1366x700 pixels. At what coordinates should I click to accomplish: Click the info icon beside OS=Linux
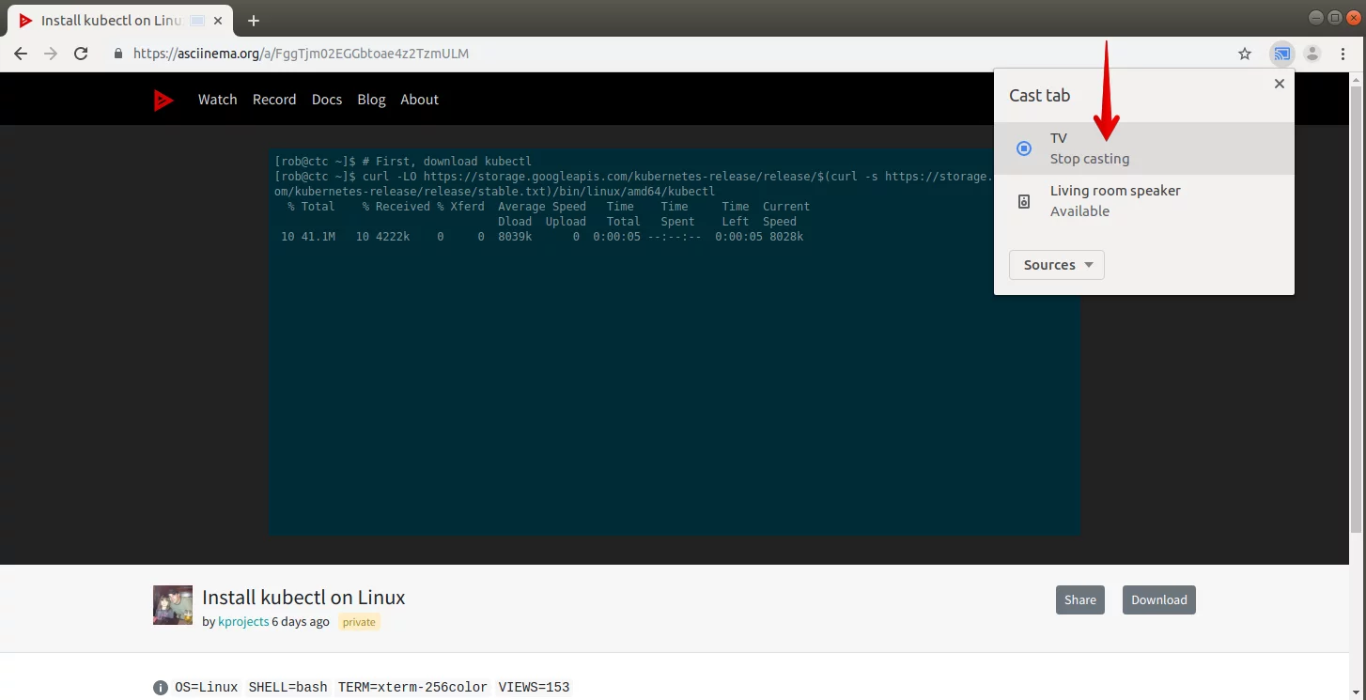pos(161,687)
